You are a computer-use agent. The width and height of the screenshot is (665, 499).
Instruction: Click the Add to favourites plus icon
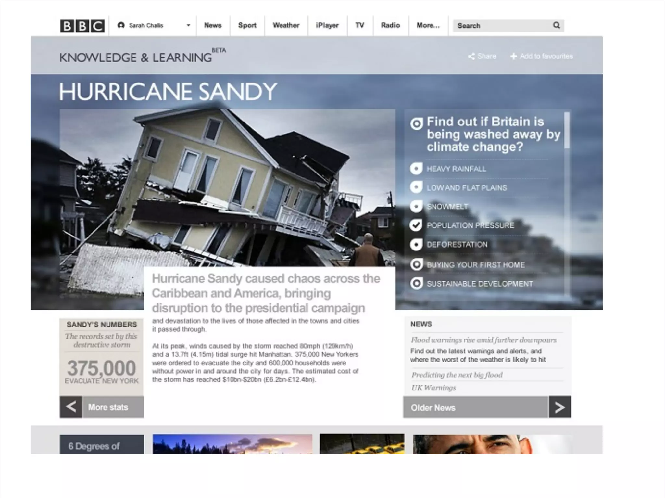coord(513,57)
